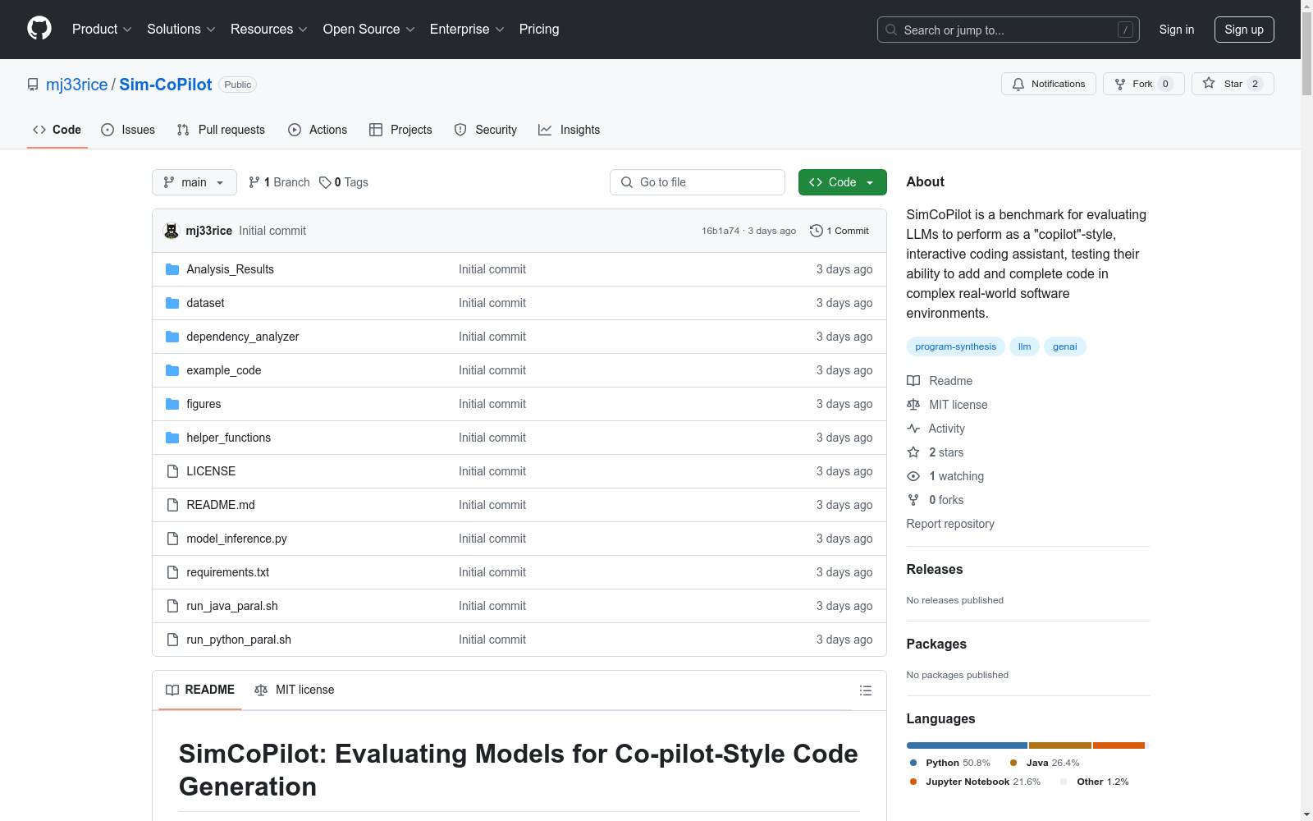Click the scale icon beside MIT license in About
The width and height of the screenshot is (1313, 821).
pos(913,405)
